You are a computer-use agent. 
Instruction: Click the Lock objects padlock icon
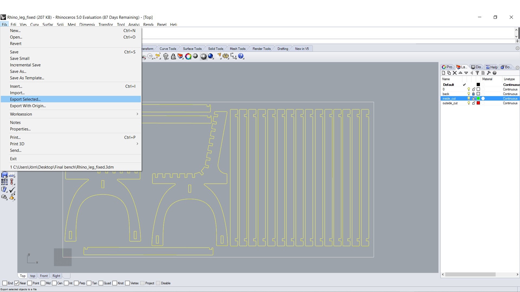coord(173,56)
